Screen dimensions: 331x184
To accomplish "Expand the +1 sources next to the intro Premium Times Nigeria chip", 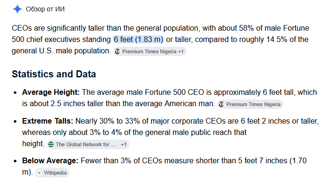I will (181, 51).
